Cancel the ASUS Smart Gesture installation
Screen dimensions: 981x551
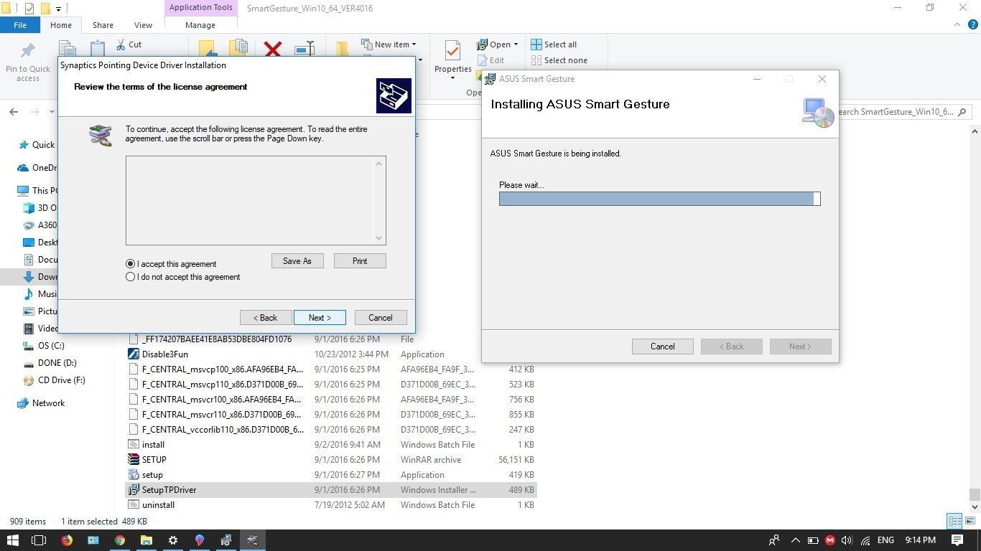point(662,347)
